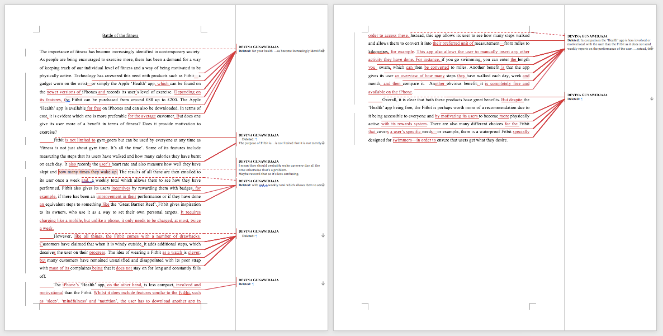Click the inserted words 'But despite' on page two
This screenshot has height=336, width=663.
[512, 100]
